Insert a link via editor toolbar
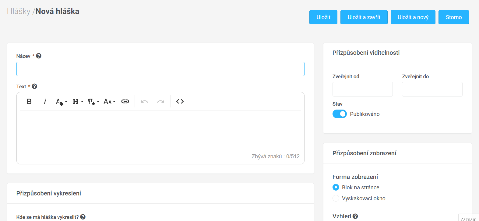This screenshot has width=479, height=221. (125, 101)
